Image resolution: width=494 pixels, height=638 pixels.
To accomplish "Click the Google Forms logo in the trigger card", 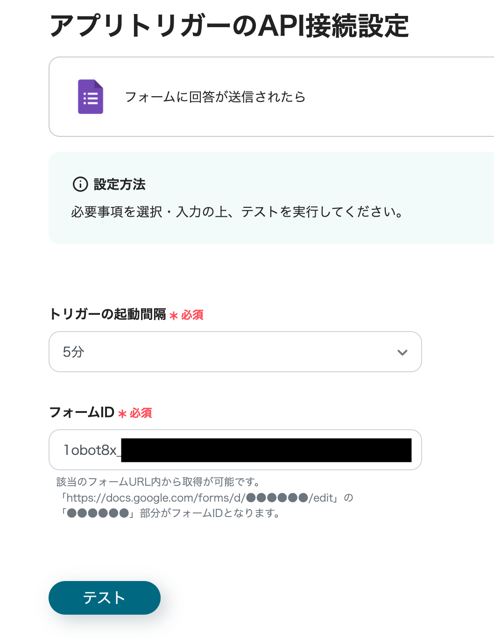I will [x=90, y=97].
